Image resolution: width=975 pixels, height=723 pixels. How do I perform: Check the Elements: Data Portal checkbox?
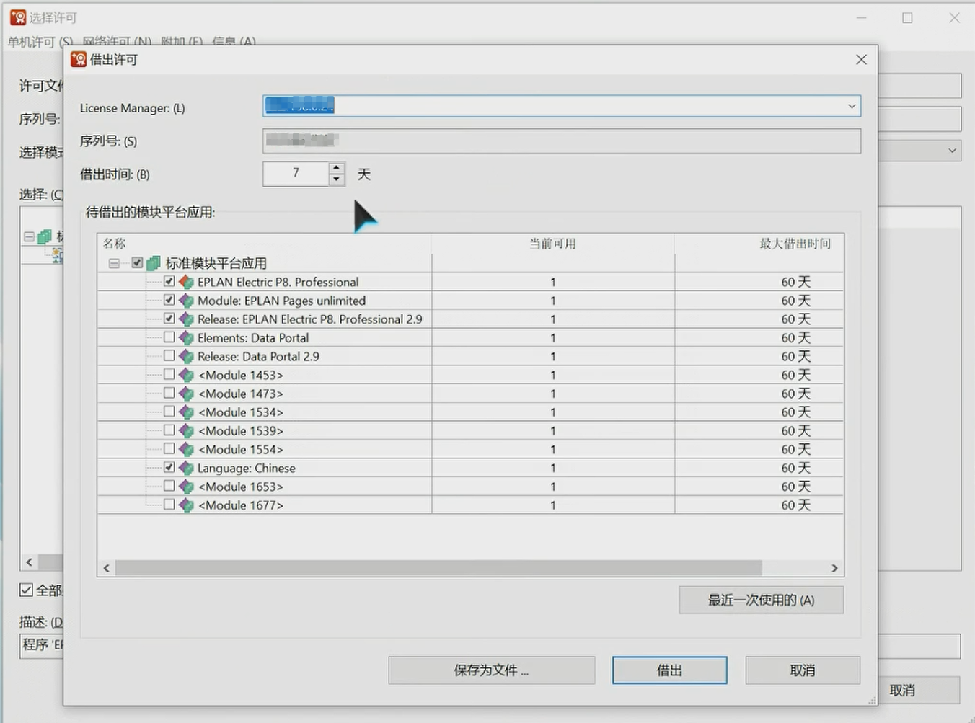pyautogui.click(x=169, y=337)
